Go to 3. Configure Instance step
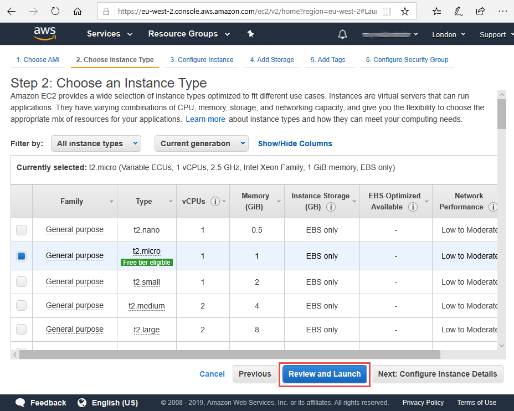 202,60
